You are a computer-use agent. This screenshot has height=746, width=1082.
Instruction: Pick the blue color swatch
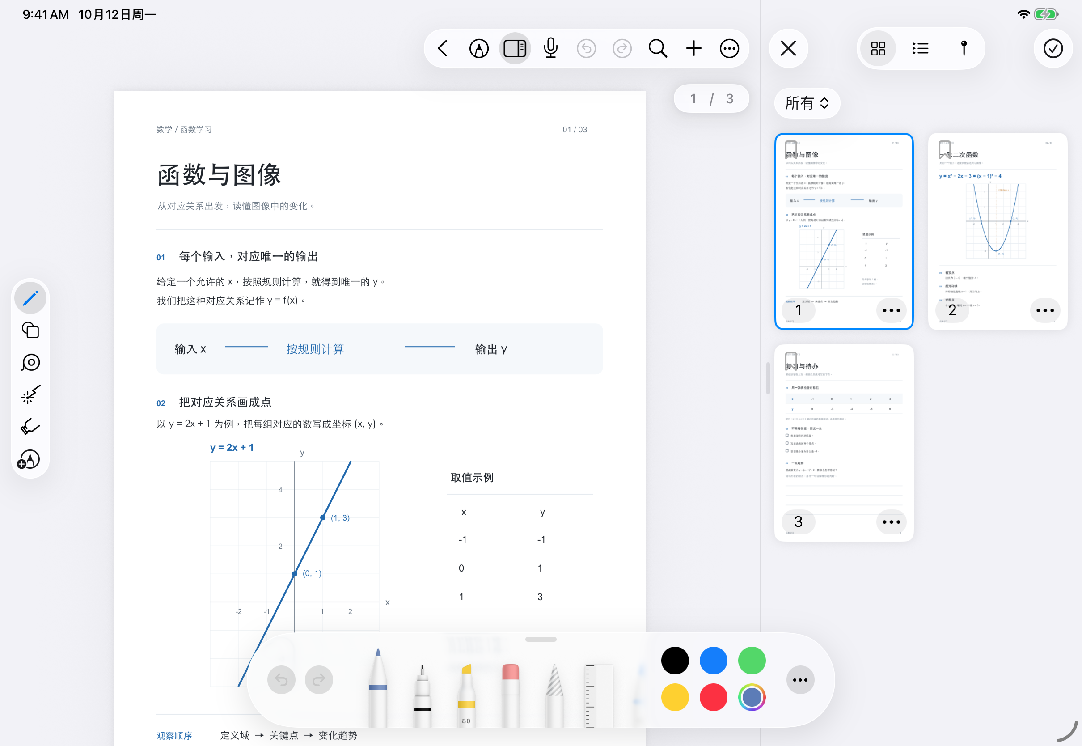(x=714, y=661)
